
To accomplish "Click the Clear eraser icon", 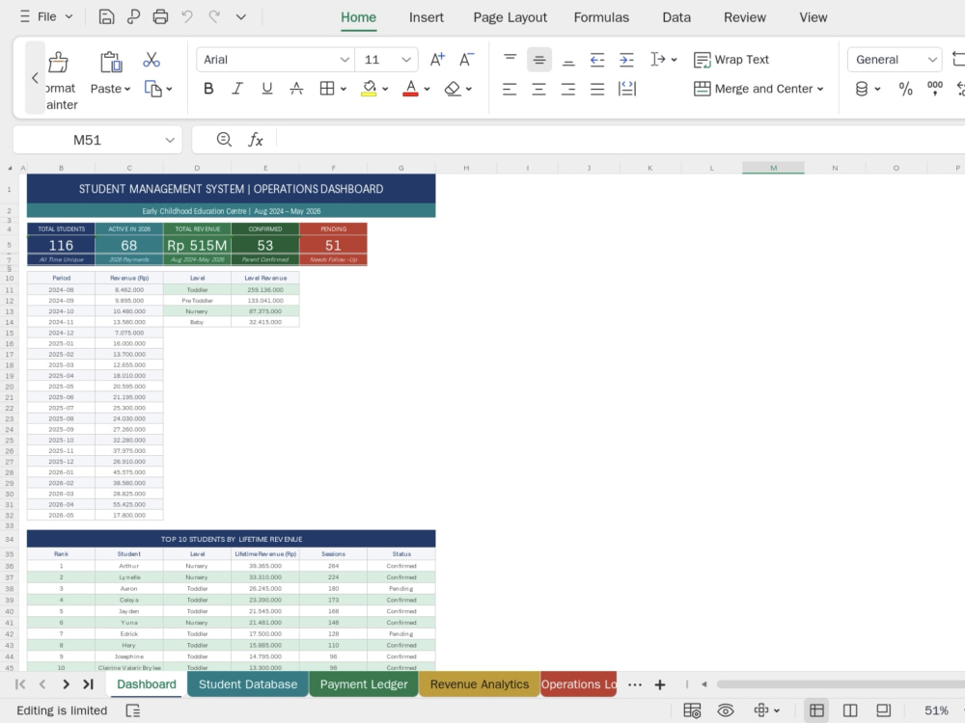I will [453, 89].
